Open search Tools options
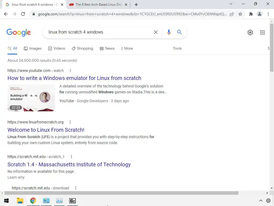 coord(177,49)
